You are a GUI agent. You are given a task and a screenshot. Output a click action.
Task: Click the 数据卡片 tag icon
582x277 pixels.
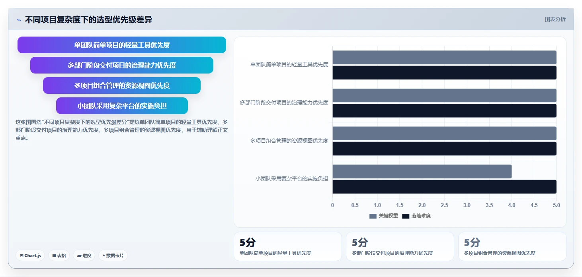[104, 256]
